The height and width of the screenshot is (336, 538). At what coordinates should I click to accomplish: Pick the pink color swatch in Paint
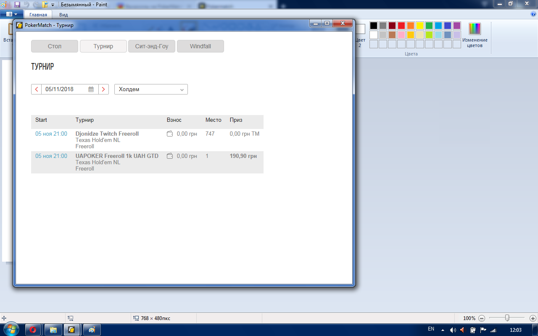pyautogui.click(x=401, y=35)
